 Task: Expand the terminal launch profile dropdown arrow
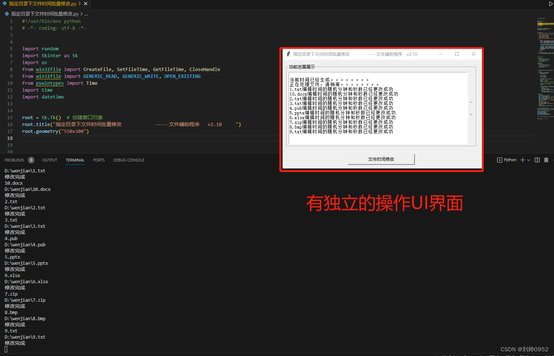[529, 160]
